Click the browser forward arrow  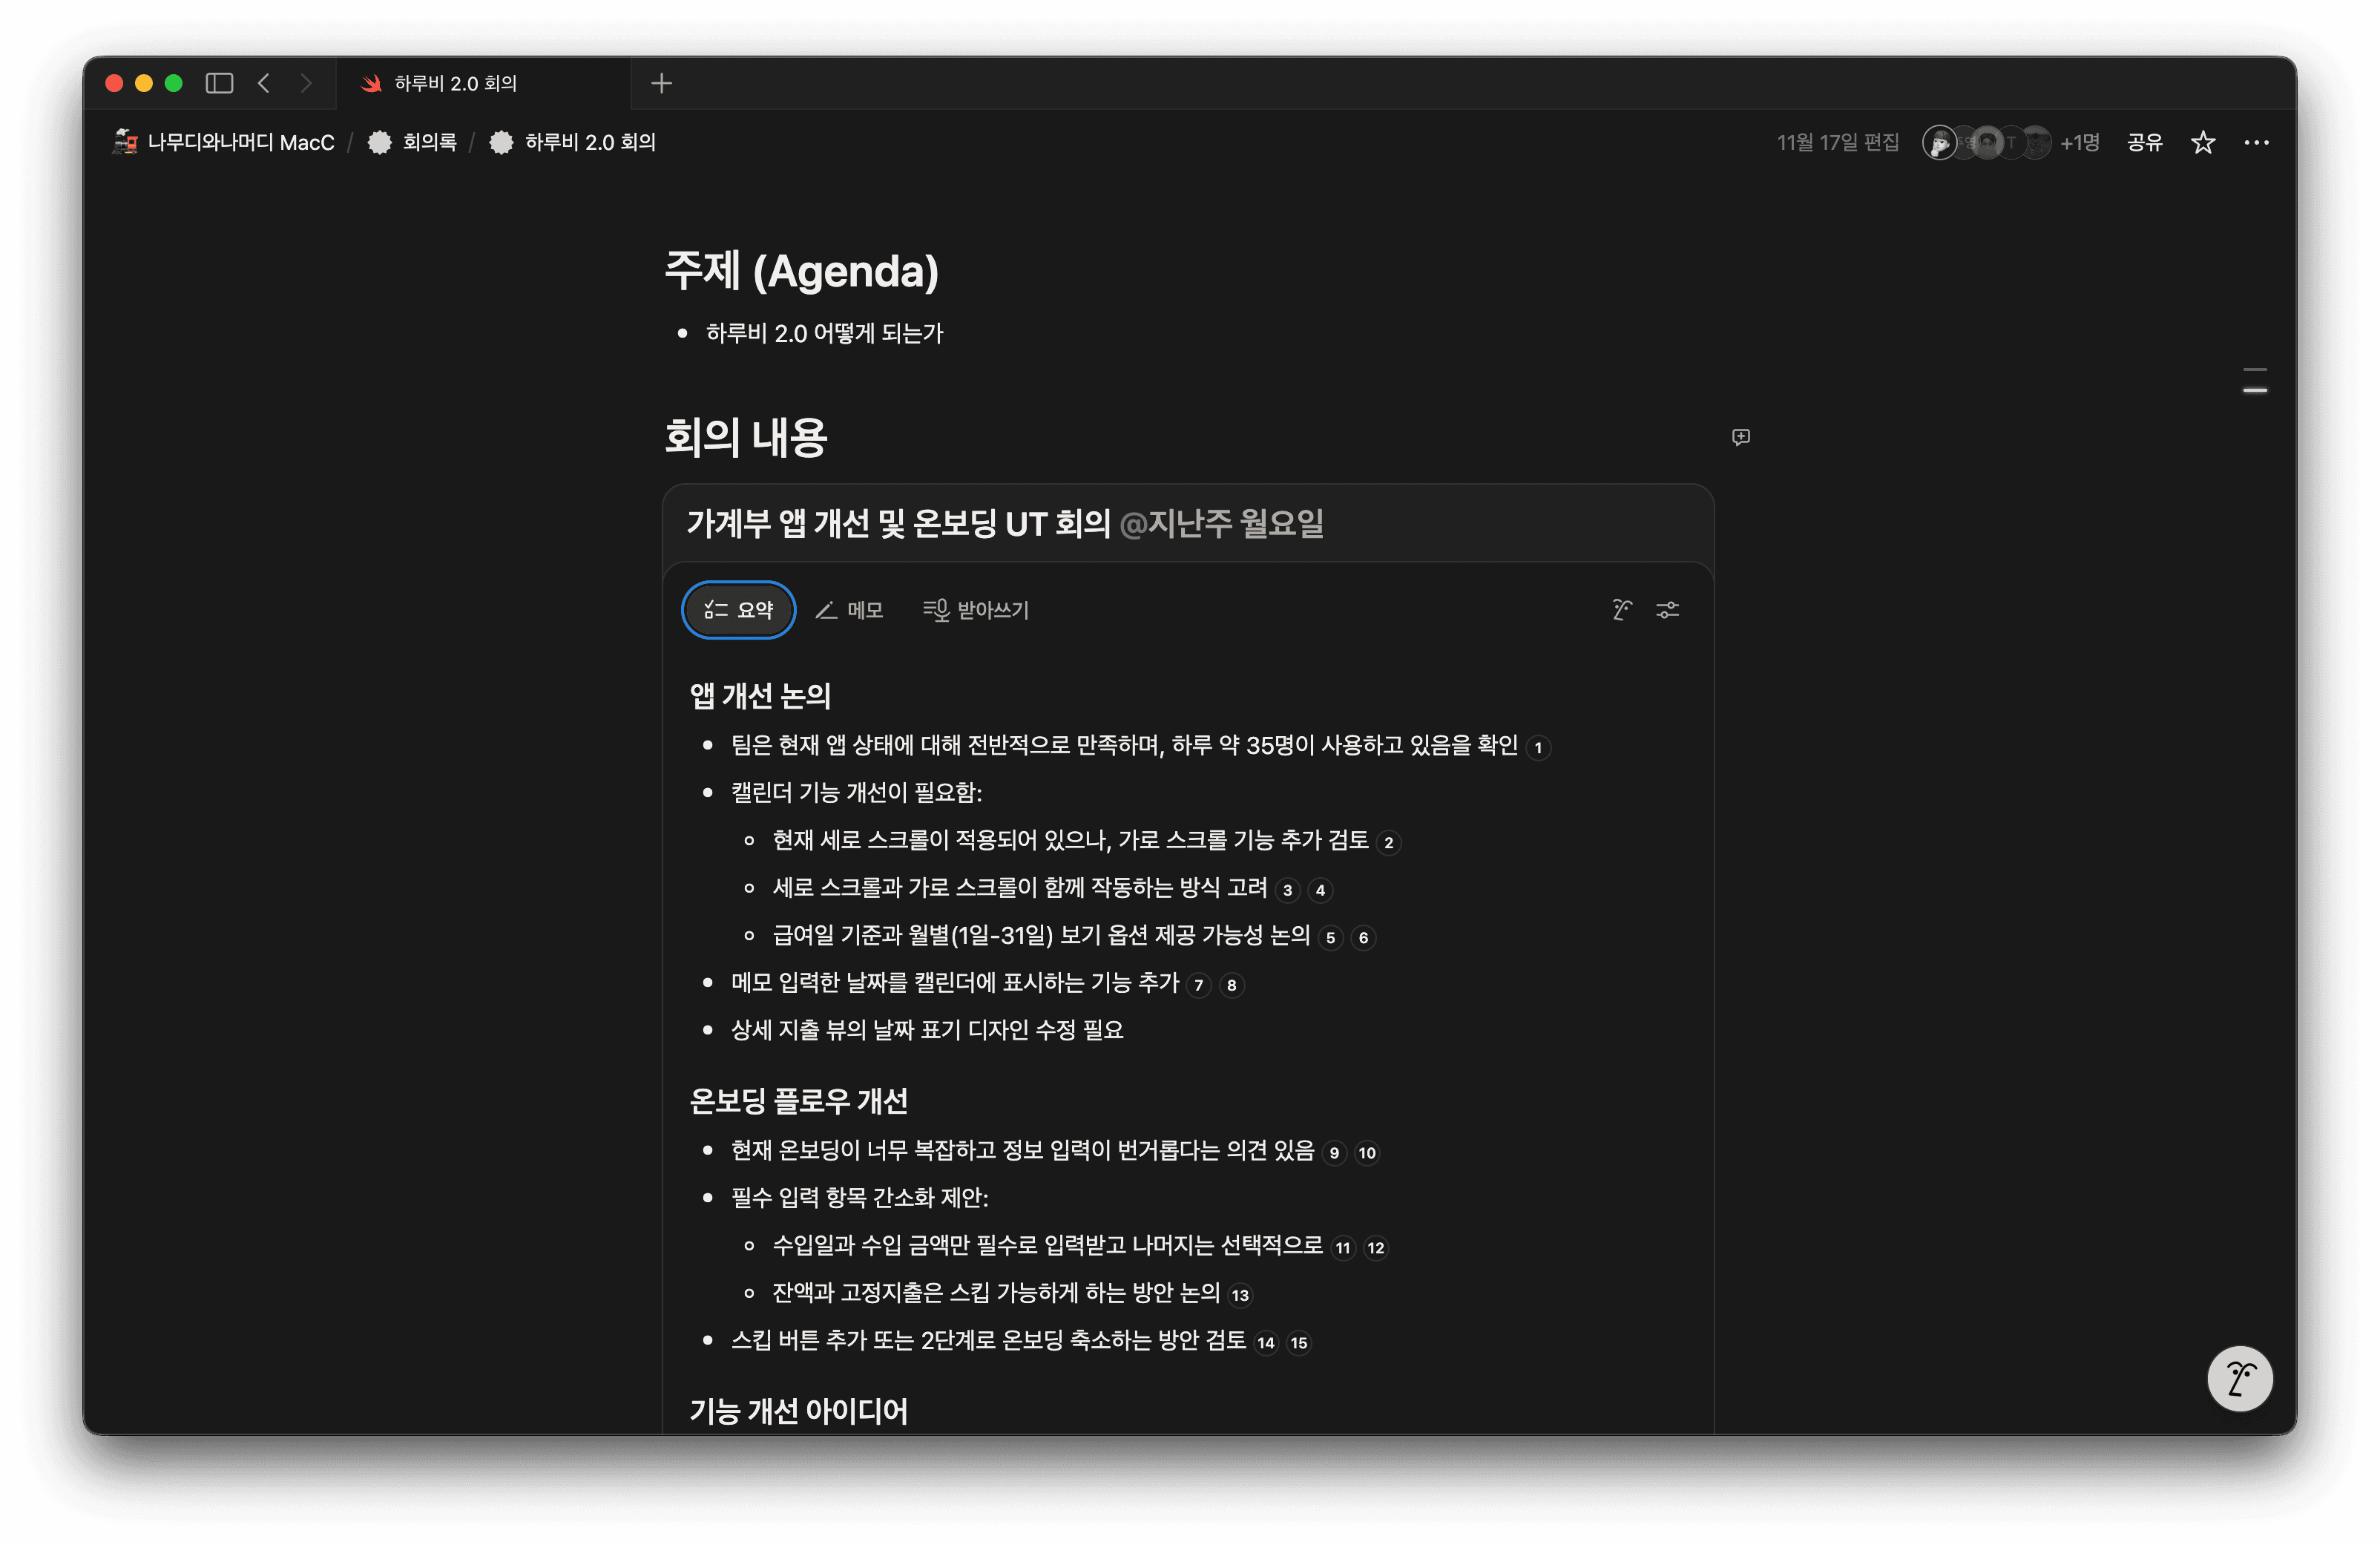(x=307, y=83)
